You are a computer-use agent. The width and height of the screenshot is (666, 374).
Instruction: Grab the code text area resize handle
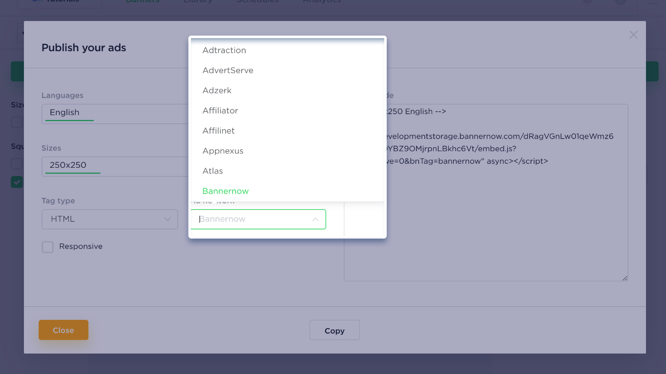pos(625,278)
